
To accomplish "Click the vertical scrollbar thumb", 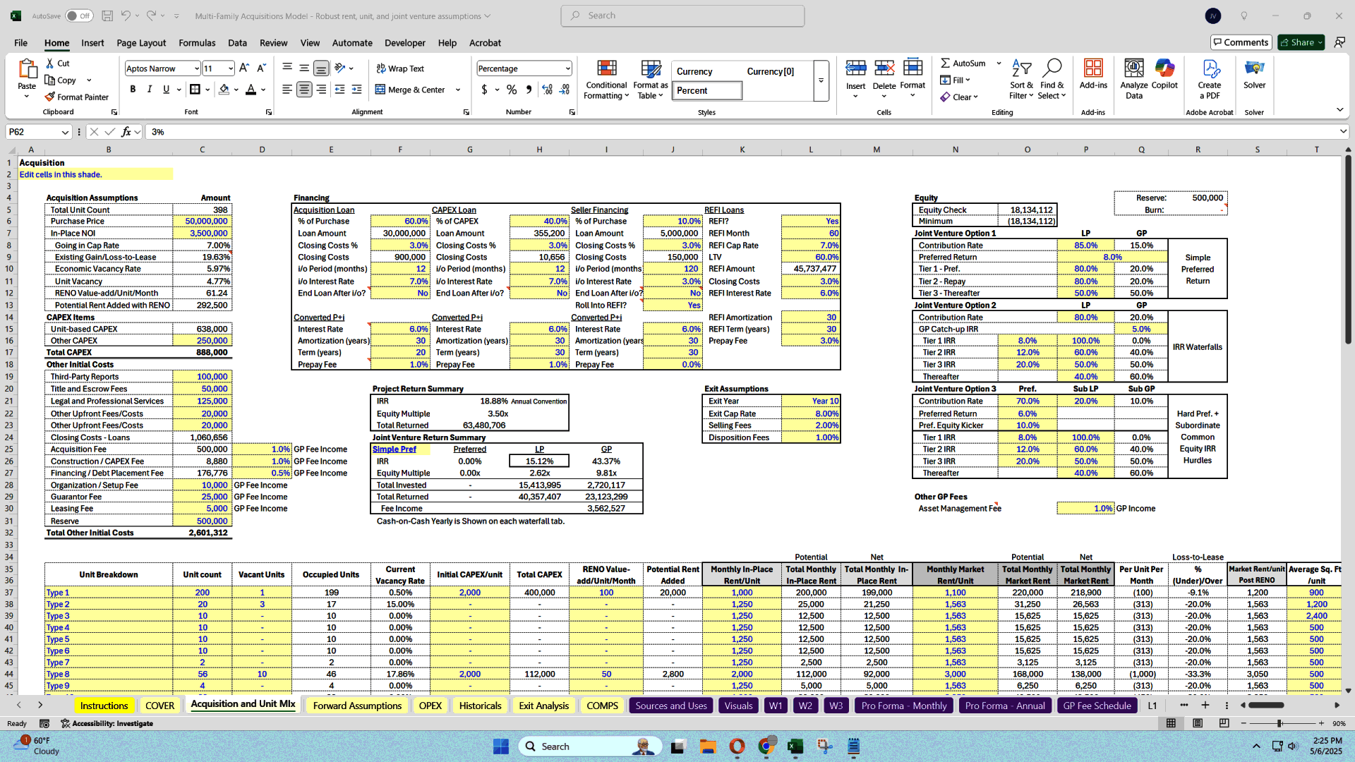I will [x=1348, y=249].
